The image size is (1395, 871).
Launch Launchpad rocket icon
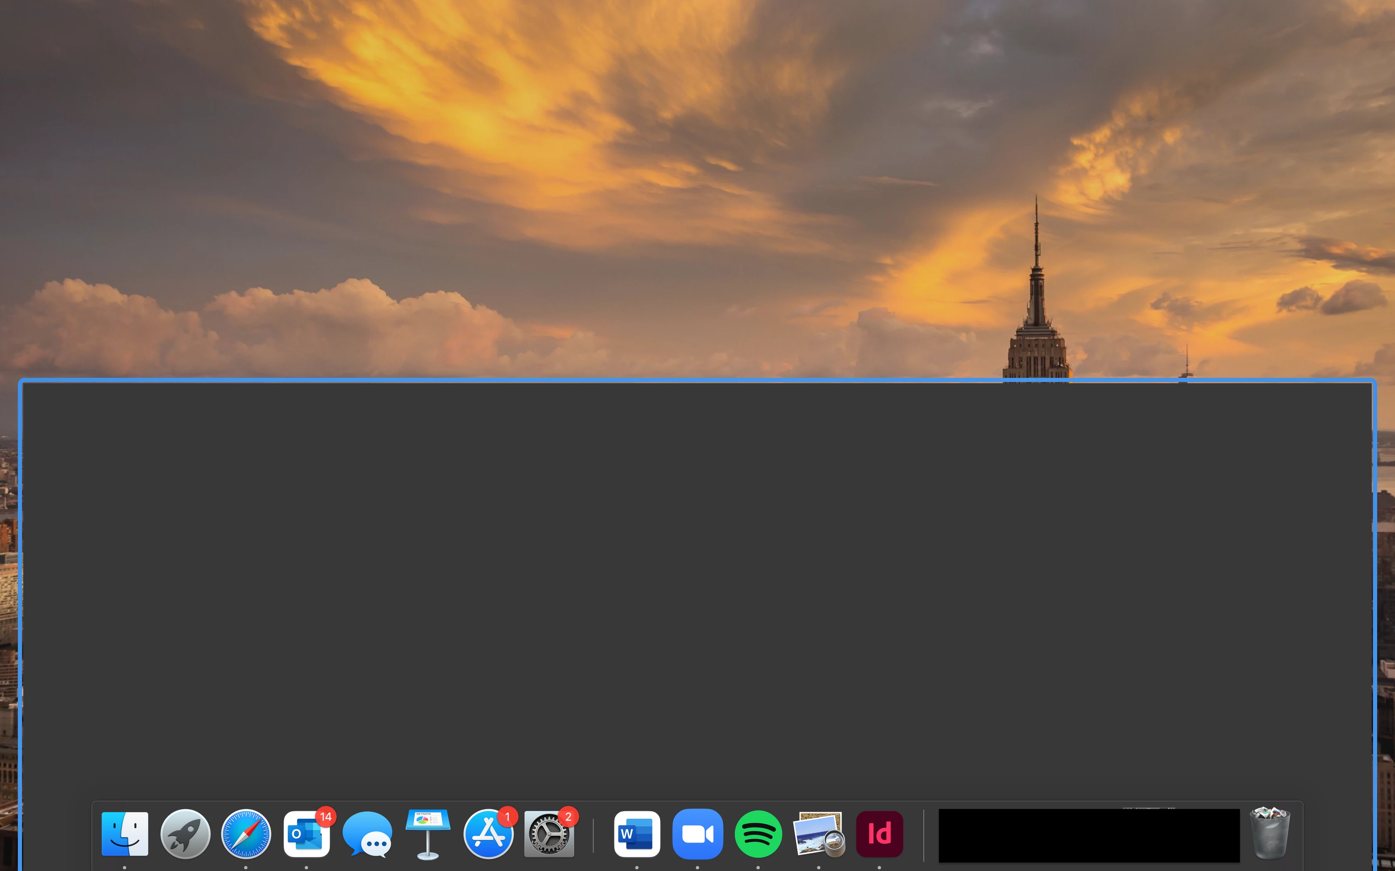tap(185, 834)
